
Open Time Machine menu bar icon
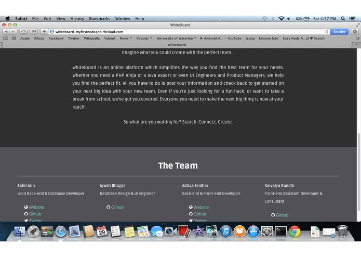point(264,18)
